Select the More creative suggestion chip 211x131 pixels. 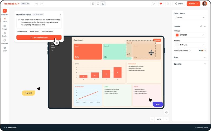(22, 31)
